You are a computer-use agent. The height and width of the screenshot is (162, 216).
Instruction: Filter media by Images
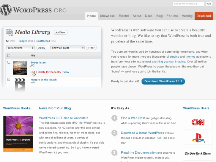click(23, 41)
